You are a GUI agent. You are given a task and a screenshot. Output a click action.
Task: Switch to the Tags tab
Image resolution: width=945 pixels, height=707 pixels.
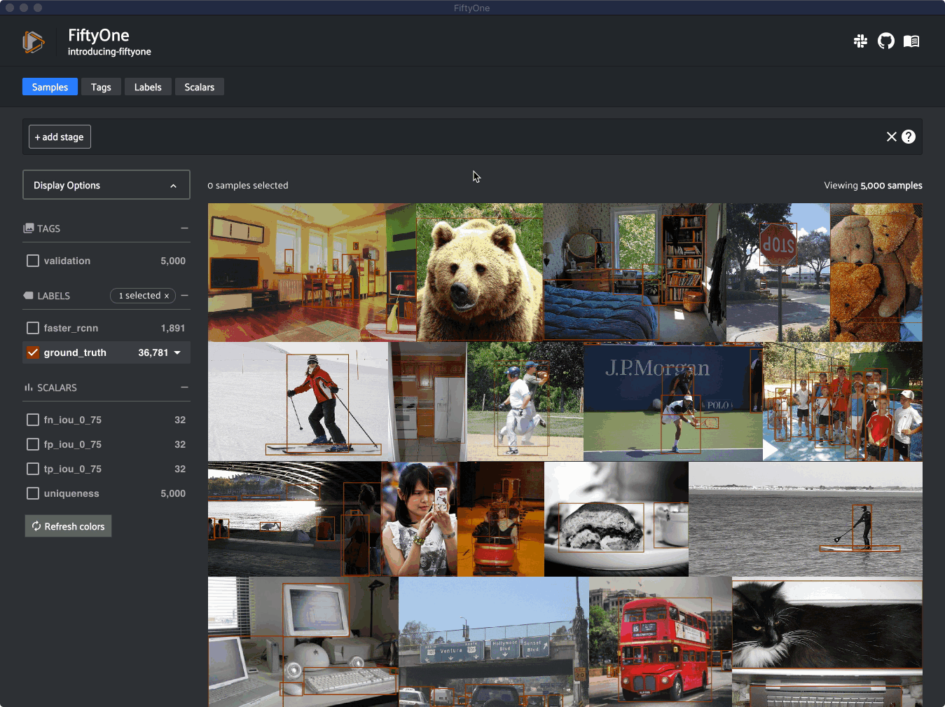pos(101,87)
